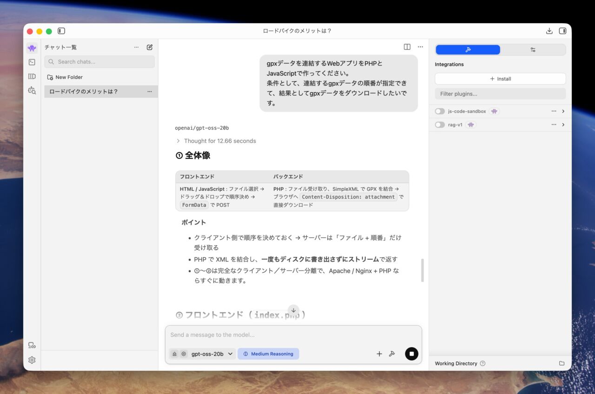Open the Discover models search icon
Image resolution: width=595 pixels, height=394 pixels.
tap(32, 91)
